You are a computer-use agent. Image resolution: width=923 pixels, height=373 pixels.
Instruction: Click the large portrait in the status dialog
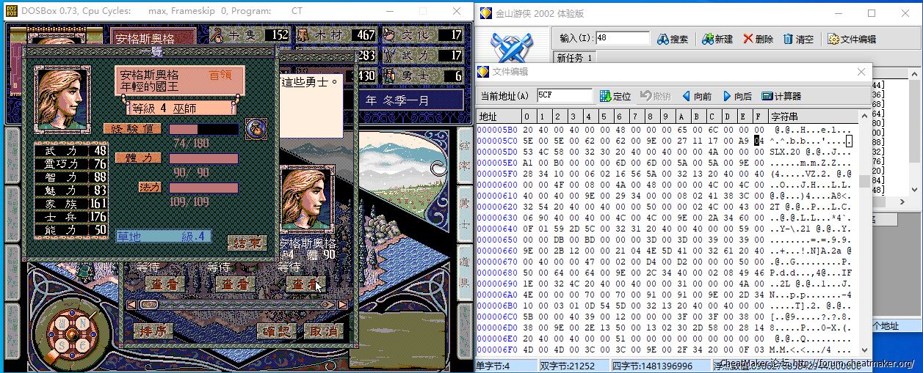click(x=61, y=101)
